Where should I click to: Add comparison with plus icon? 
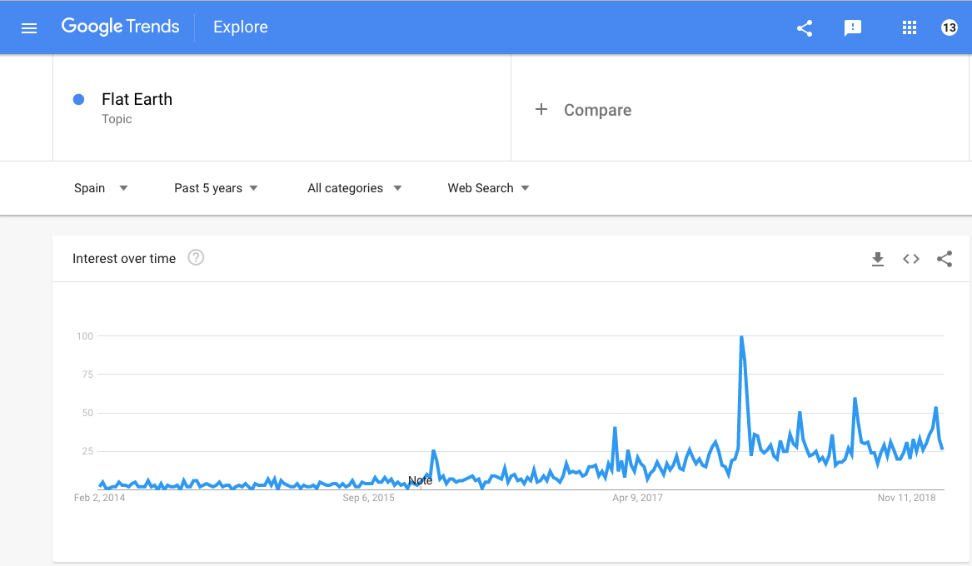point(541,110)
